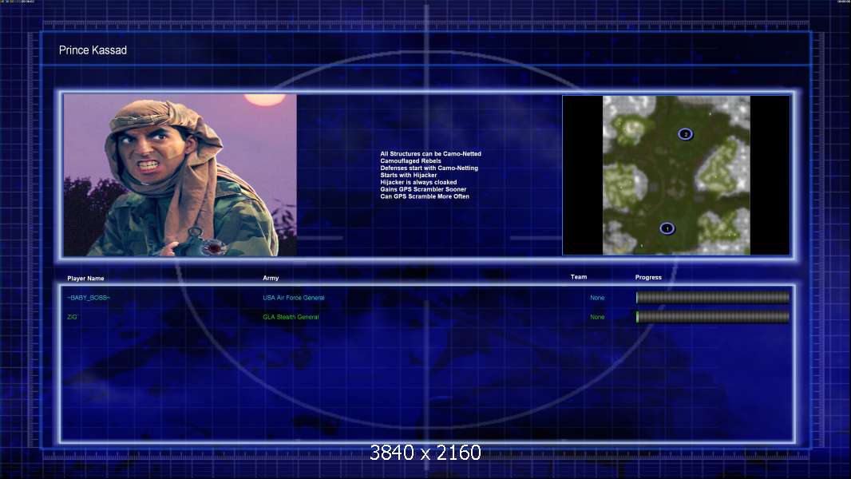
Task: Click the Army column header
Action: tap(271, 278)
